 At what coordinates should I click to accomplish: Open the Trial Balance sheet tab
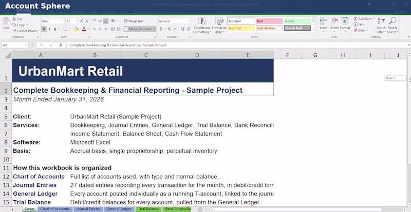(148, 209)
